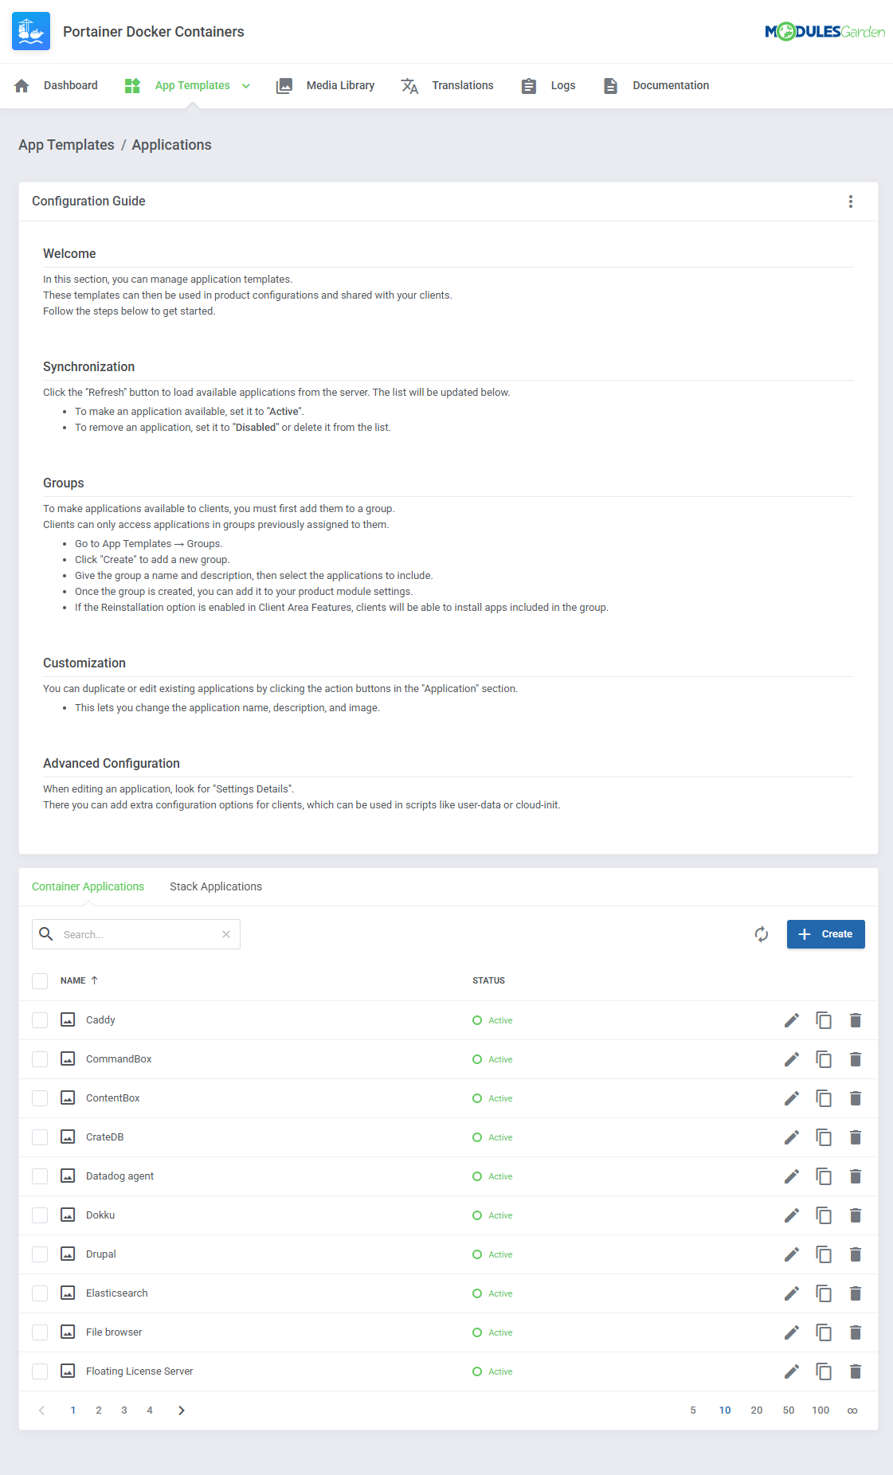Open the Translations menu item
The image size is (893, 1475).
tap(463, 86)
